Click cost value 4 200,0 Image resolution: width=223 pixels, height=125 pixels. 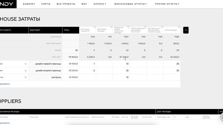point(91,57)
